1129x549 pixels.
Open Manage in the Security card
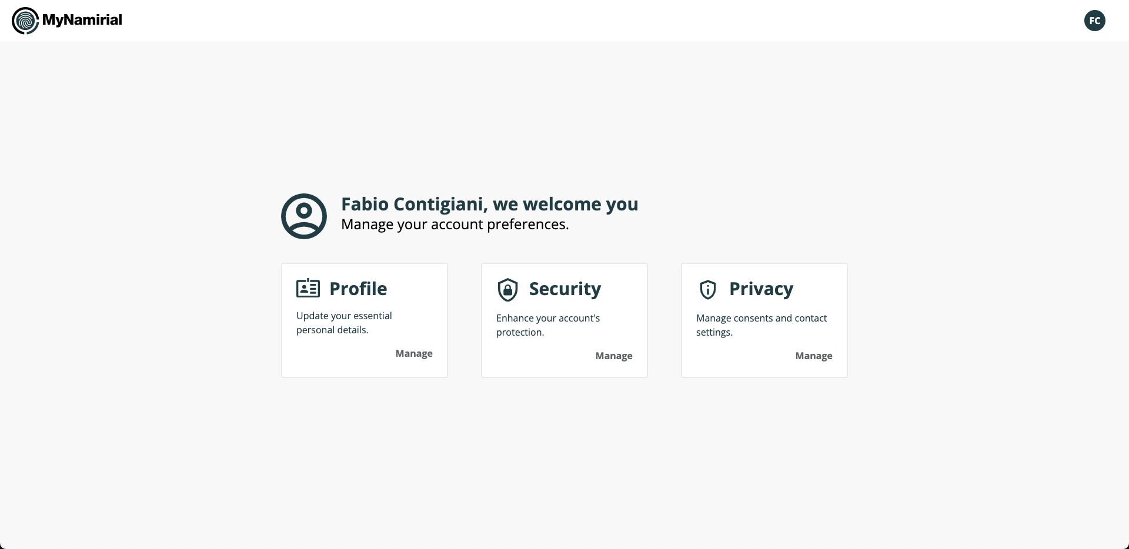(614, 356)
